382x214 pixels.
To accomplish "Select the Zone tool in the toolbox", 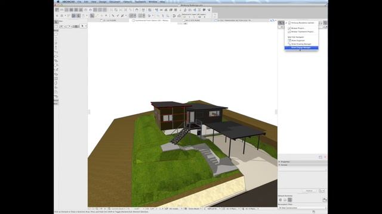I will click(56, 92).
